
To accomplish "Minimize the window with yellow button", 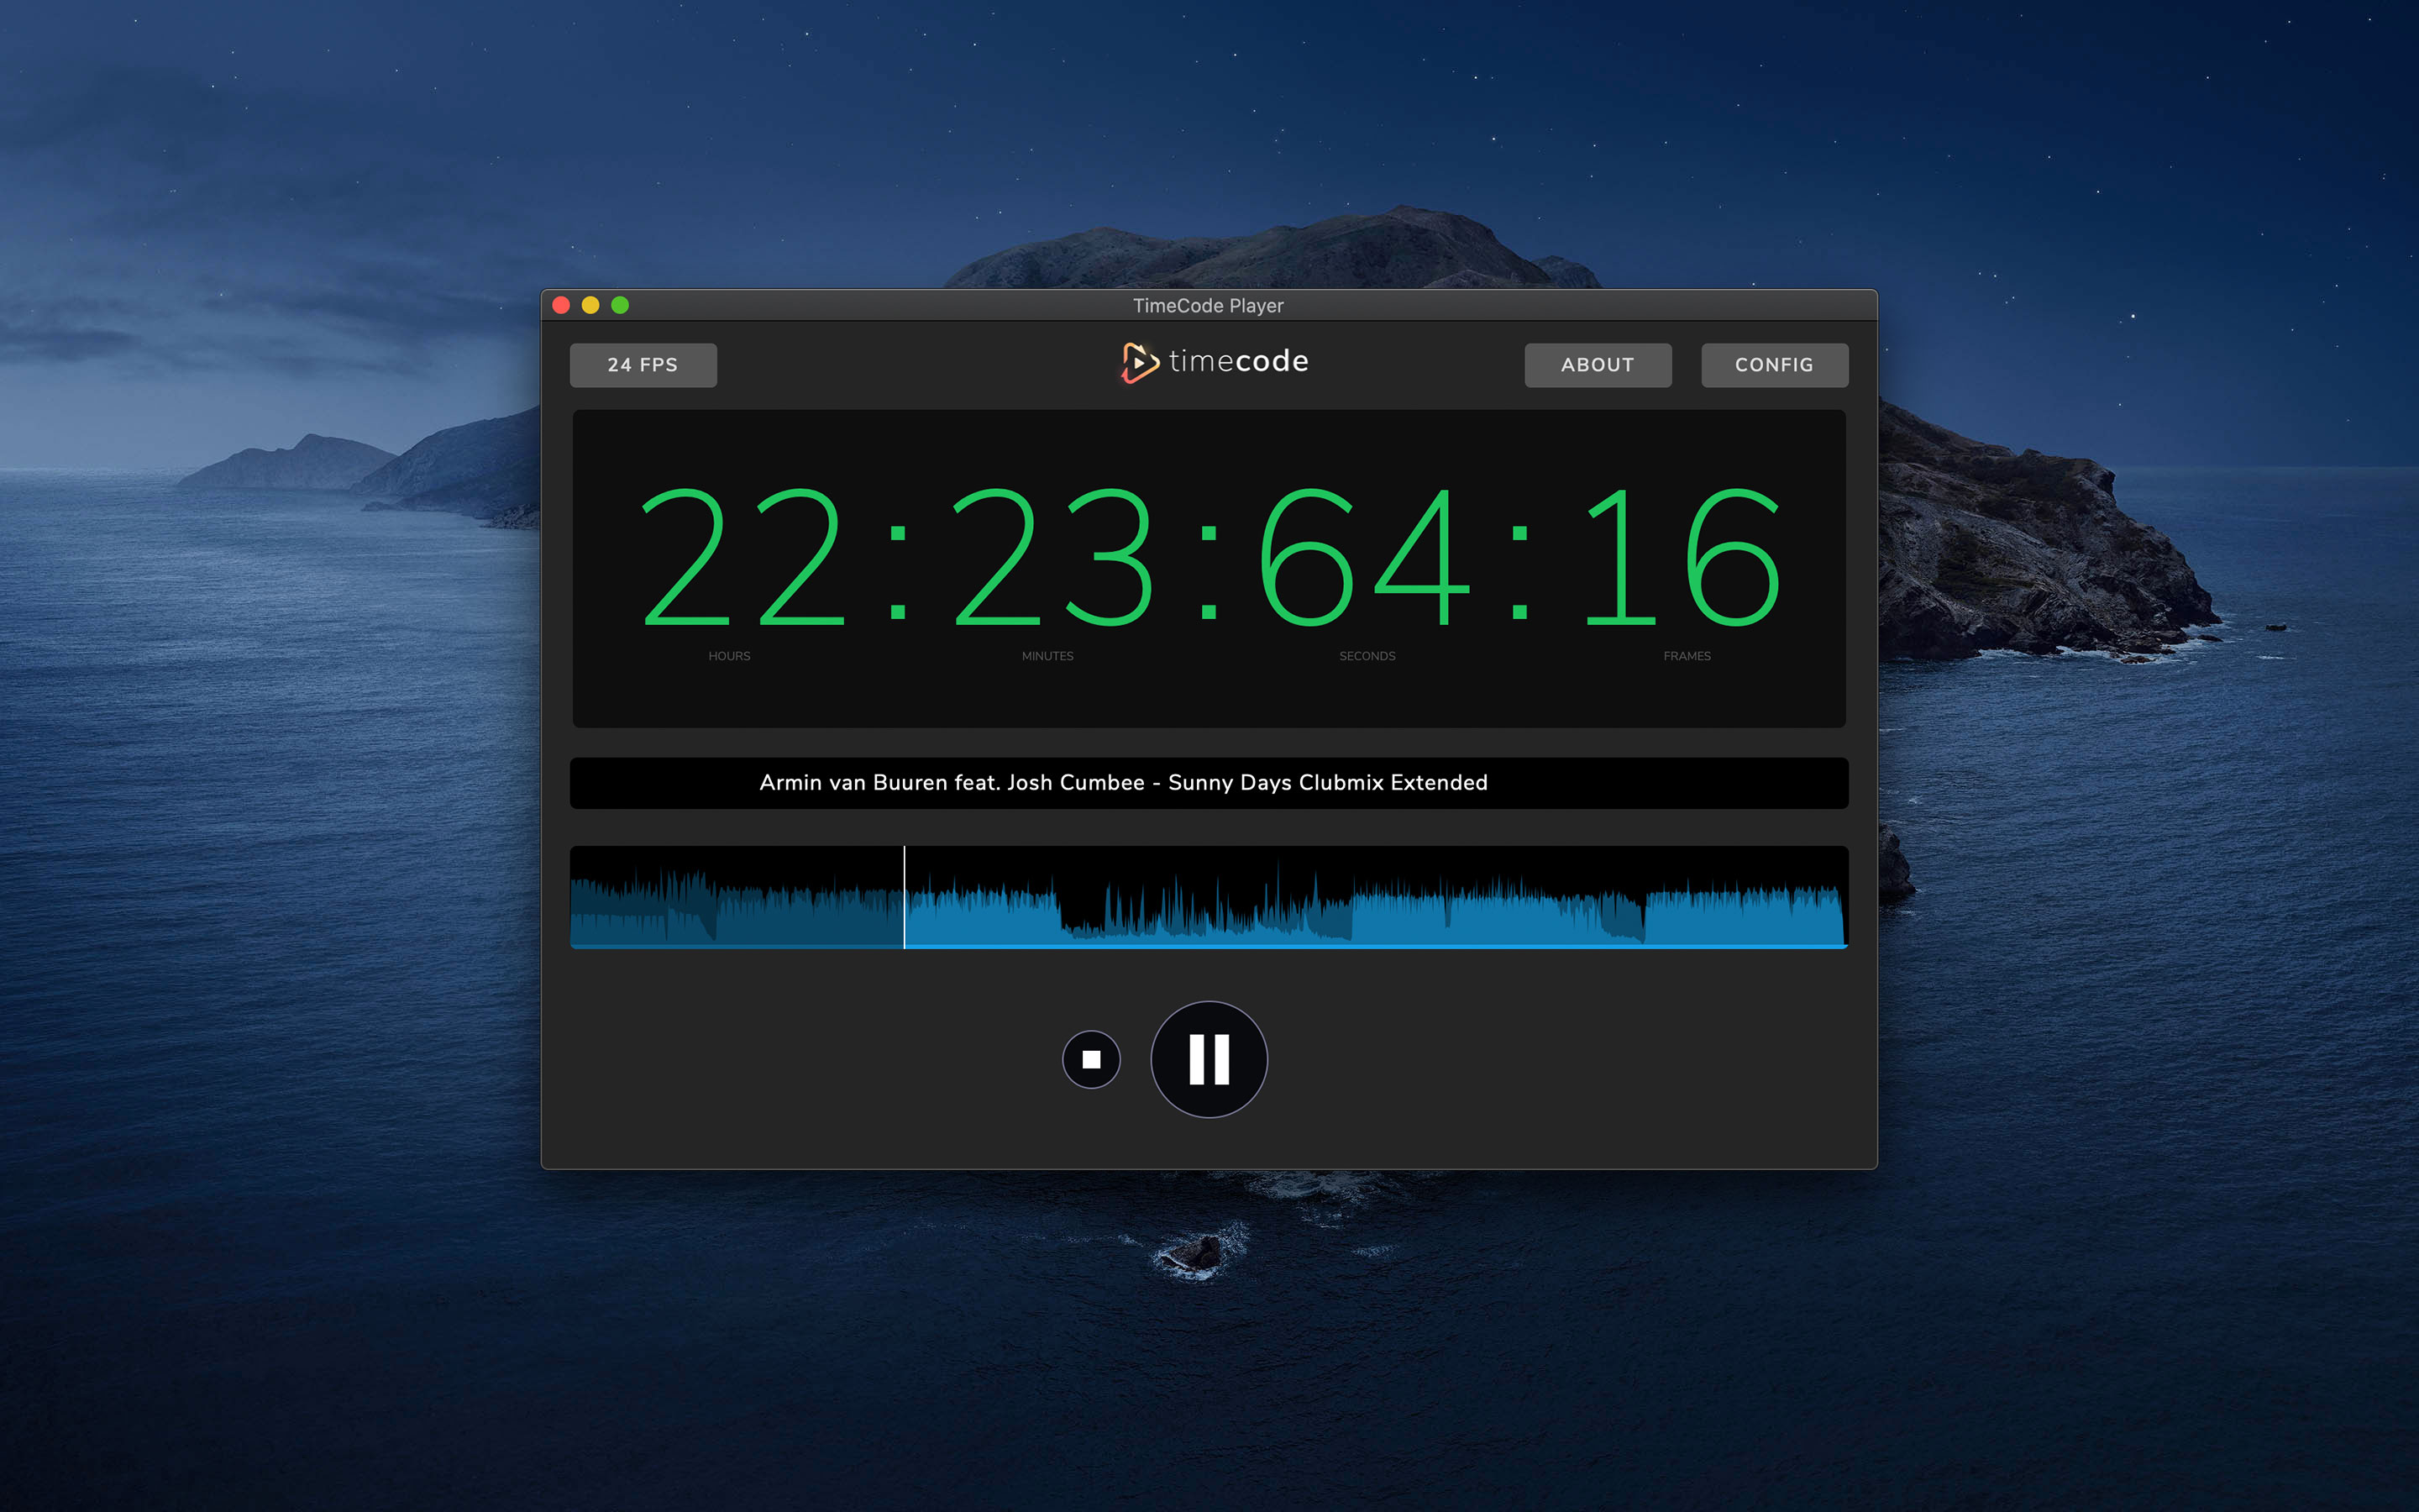I will 590,305.
